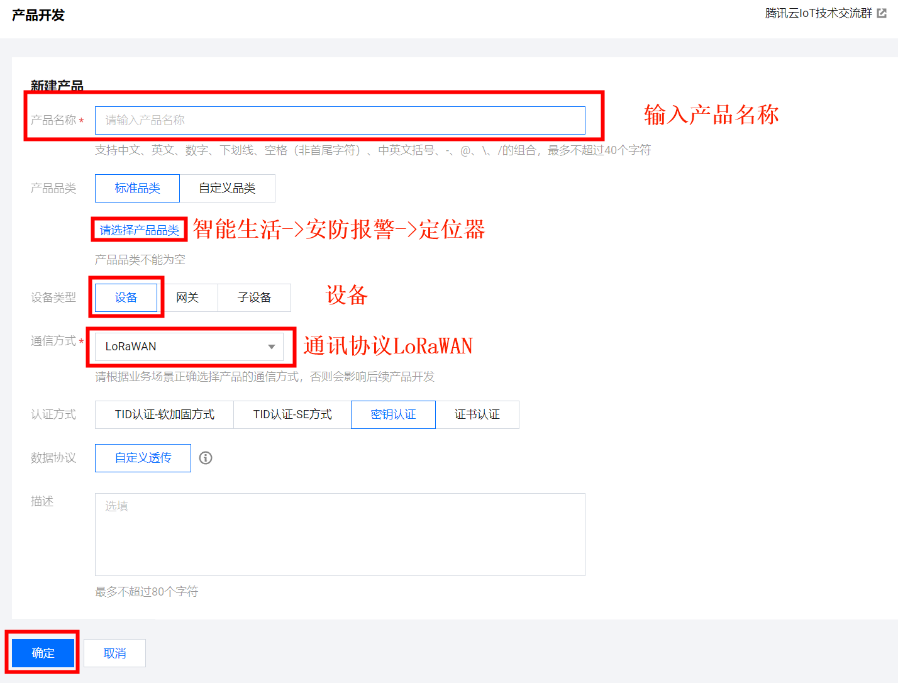Select 密钥认证 authentication method

pos(393,414)
